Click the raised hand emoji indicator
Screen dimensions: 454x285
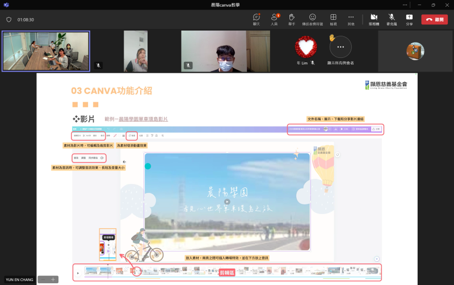[x=332, y=37]
